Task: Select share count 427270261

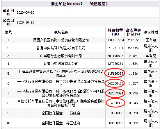Action: [115, 64]
